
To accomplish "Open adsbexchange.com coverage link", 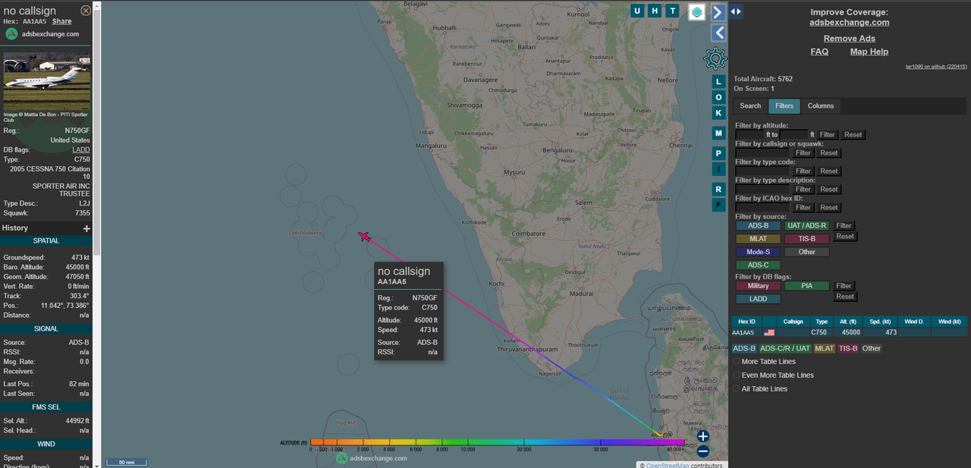I will pos(849,23).
